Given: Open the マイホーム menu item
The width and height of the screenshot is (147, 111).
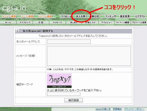Looking at the screenshot, I should click(x=66, y=16).
